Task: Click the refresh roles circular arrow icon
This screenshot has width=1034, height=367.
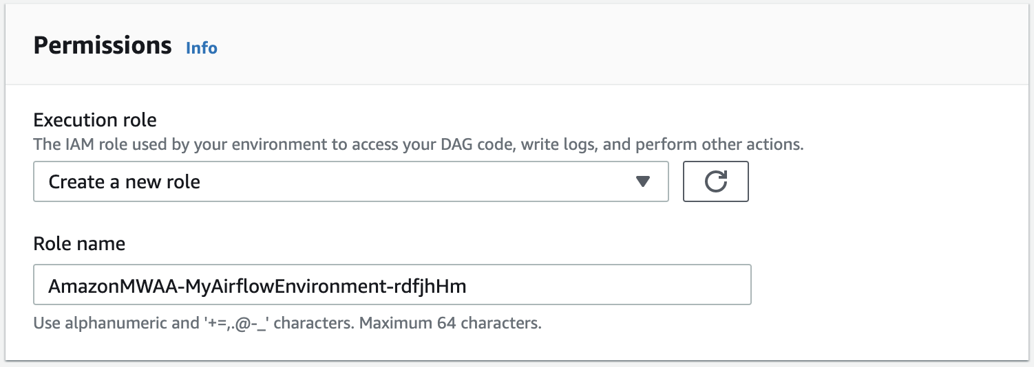Action: point(715,181)
